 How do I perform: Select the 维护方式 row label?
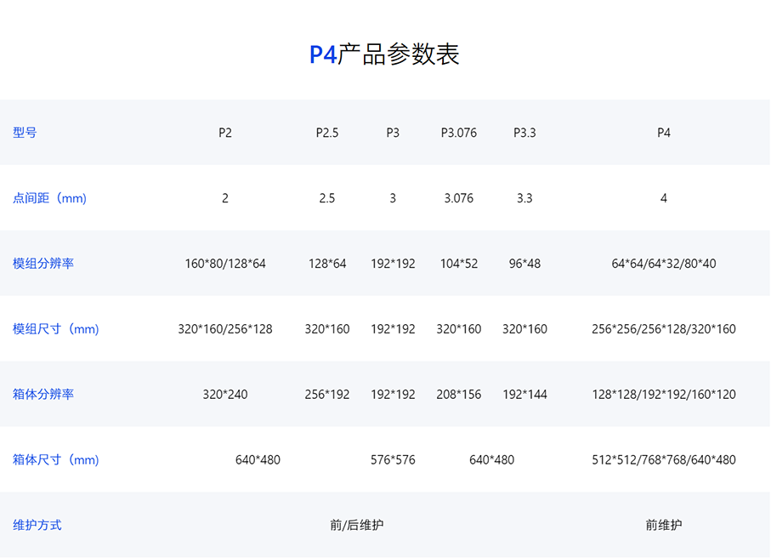[x=37, y=526]
